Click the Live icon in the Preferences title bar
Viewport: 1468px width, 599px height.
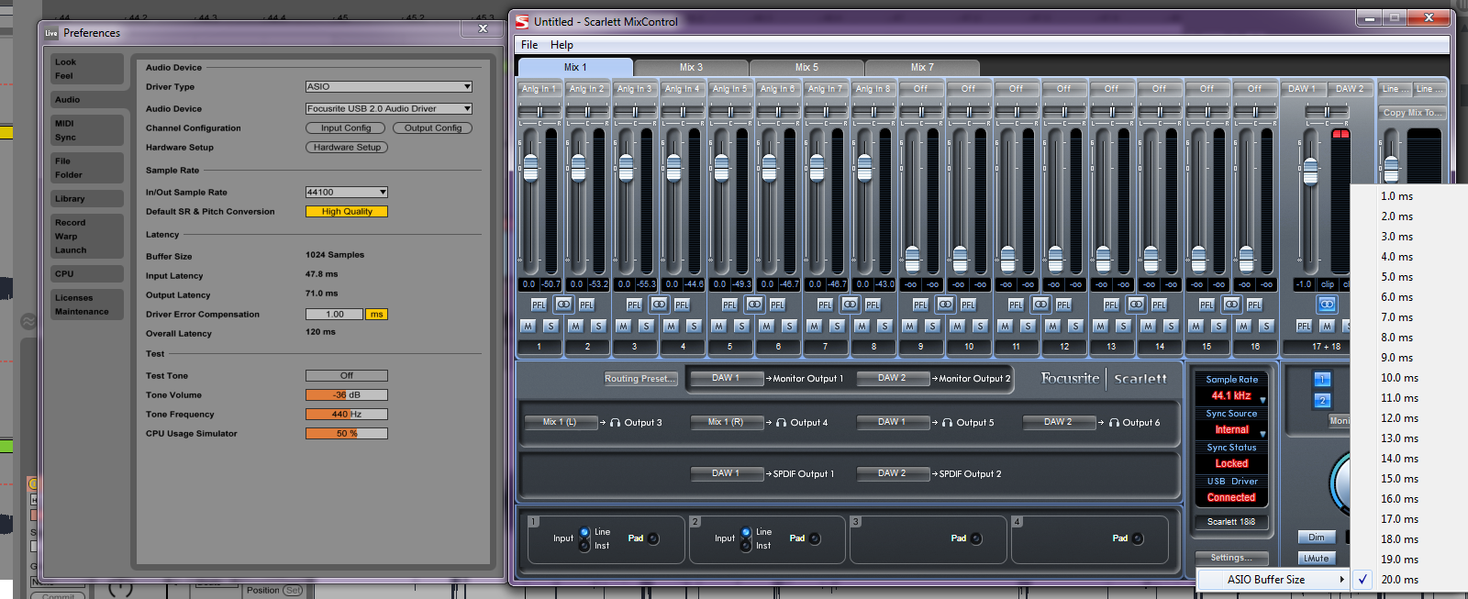coord(51,33)
